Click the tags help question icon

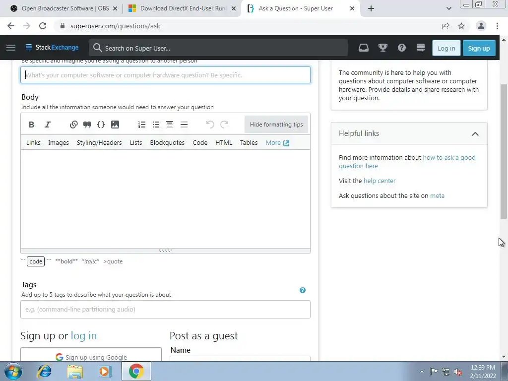[303, 290]
